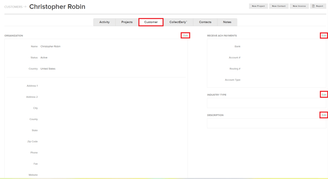Screen dimensions: 328x179
Task: Switch to the Activity tab
Action: tap(104, 22)
